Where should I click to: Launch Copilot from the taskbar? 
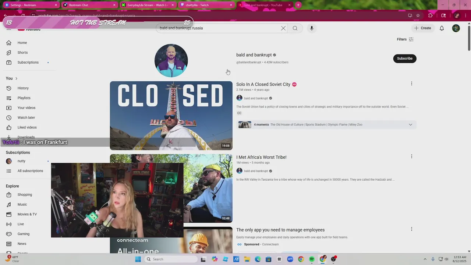point(215,259)
